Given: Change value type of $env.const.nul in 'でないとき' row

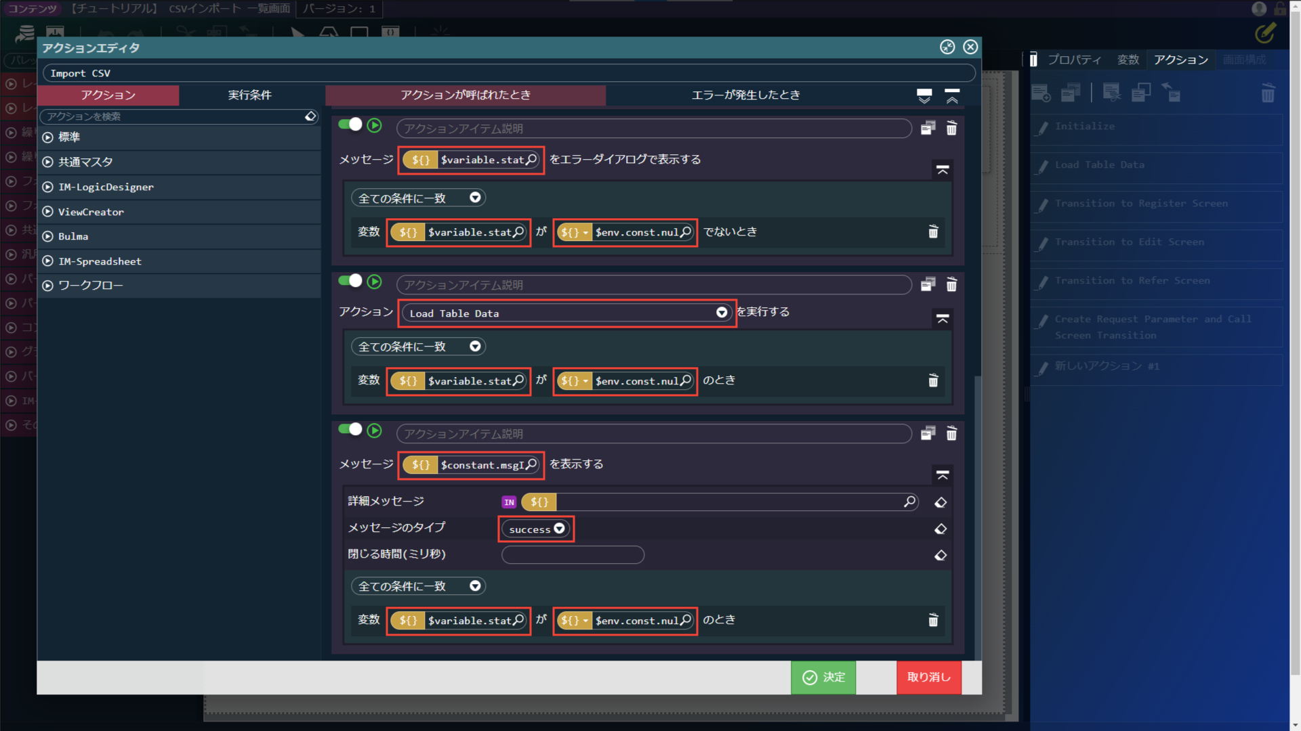Looking at the screenshot, I should (574, 232).
